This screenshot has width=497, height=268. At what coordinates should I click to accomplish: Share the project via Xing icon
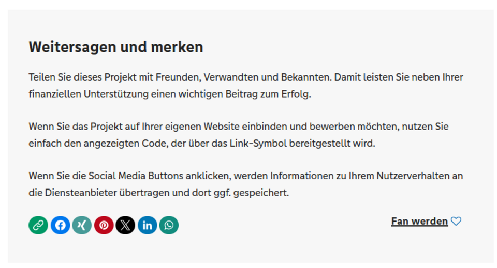[82, 225]
